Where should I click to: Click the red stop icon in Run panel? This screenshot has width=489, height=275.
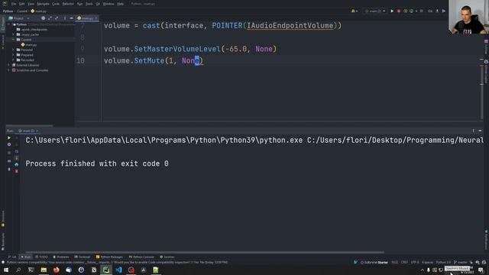click(17, 171)
